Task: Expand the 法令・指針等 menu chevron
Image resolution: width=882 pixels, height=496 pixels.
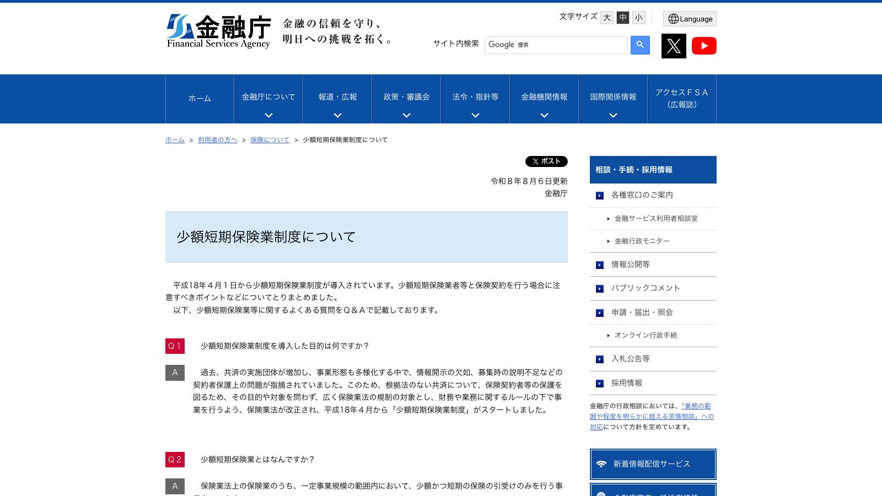Action: tap(475, 116)
